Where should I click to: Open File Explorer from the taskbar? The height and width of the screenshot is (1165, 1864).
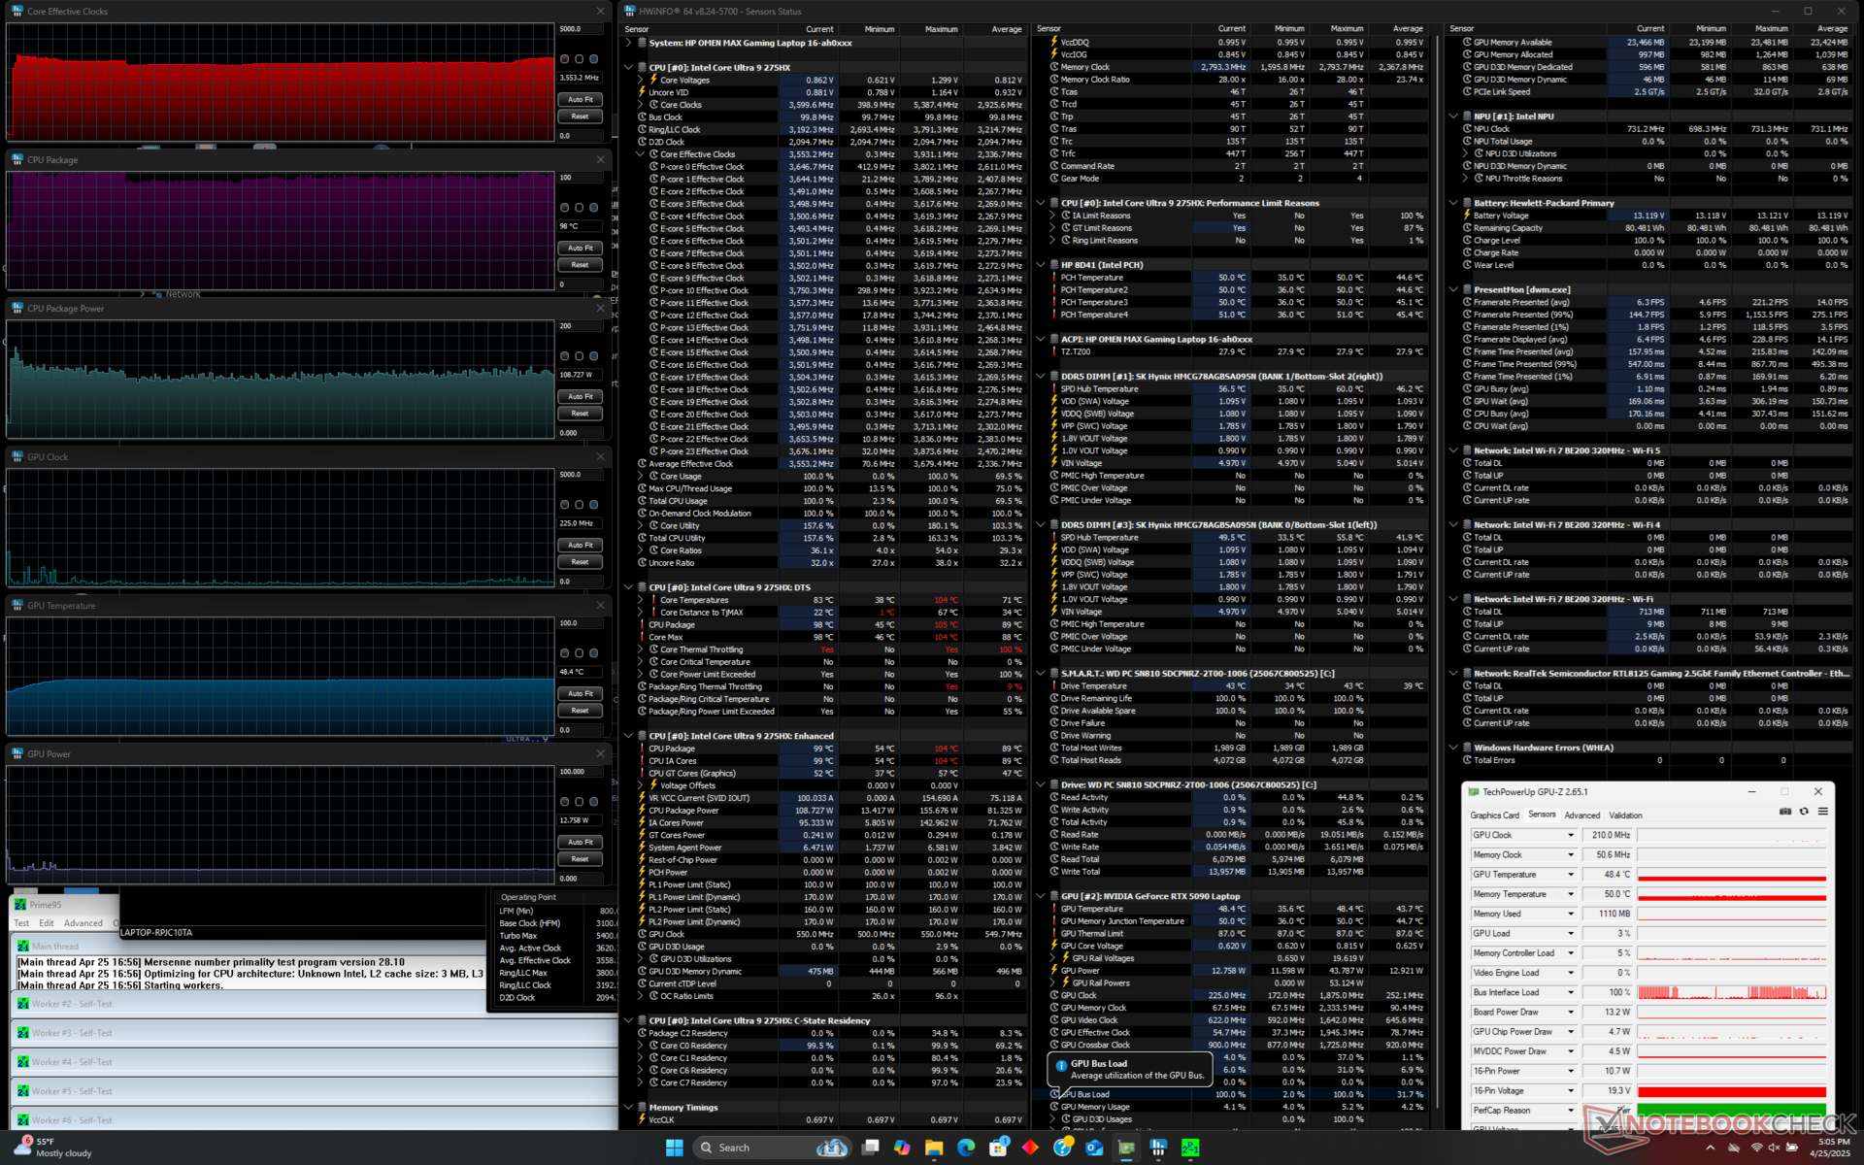pyautogui.click(x=934, y=1148)
